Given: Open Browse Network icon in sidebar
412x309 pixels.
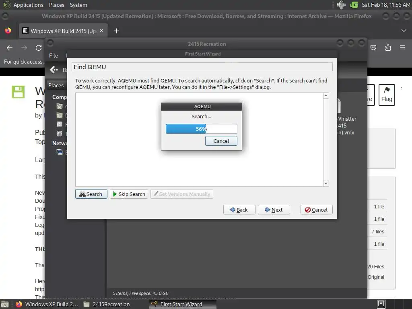Looking at the screenshot, I should (x=60, y=152).
